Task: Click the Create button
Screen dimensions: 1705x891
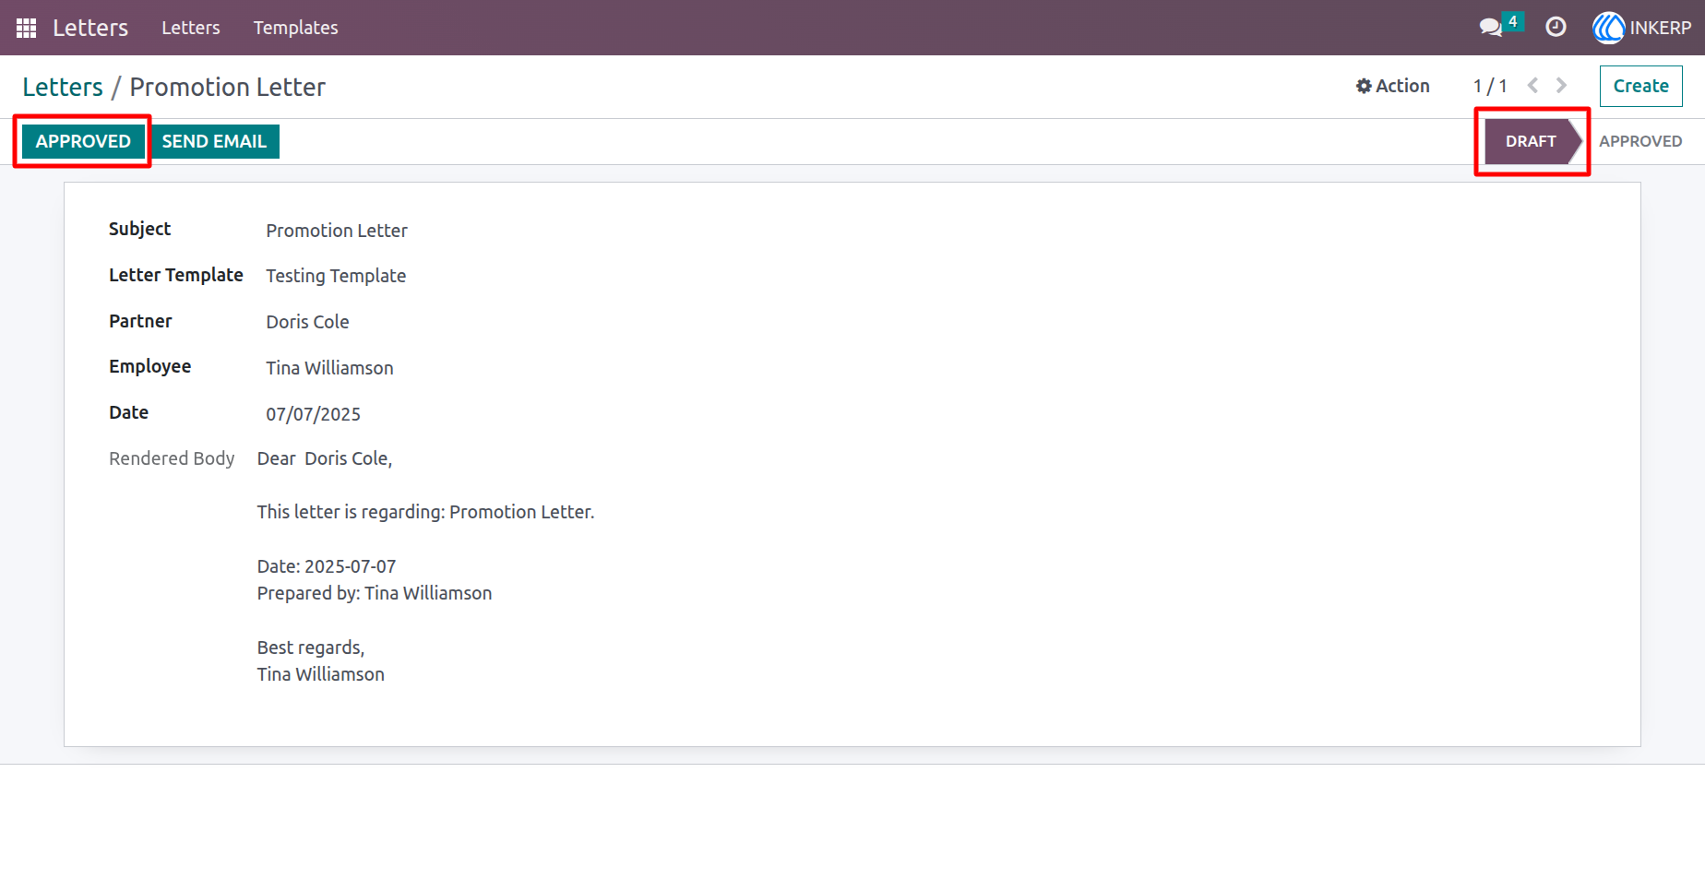Action: tap(1640, 86)
